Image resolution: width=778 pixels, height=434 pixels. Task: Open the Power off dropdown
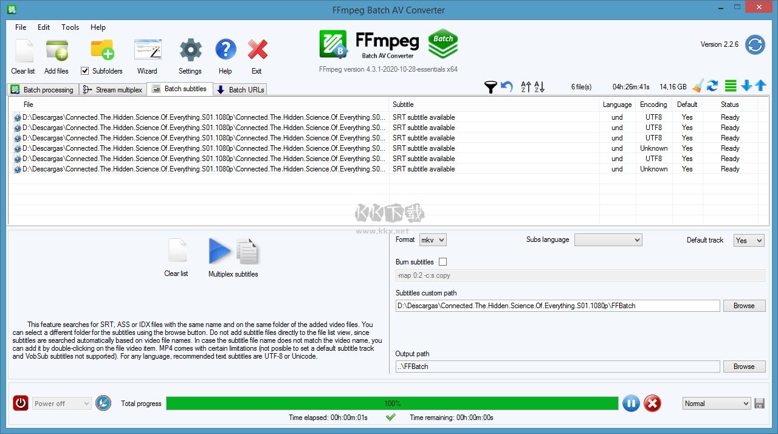tap(61, 403)
